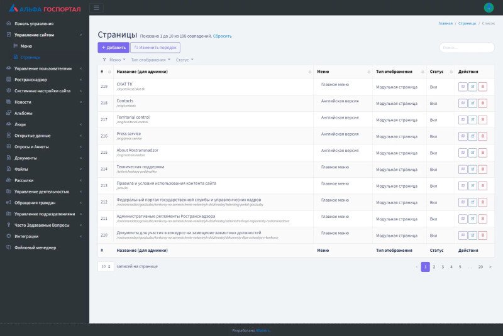The image size is (503, 336).
Task: Click the "Сбросить" link
Action: (222, 36)
